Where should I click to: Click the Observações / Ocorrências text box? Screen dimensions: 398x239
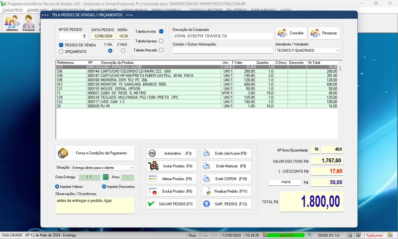[95, 205]
